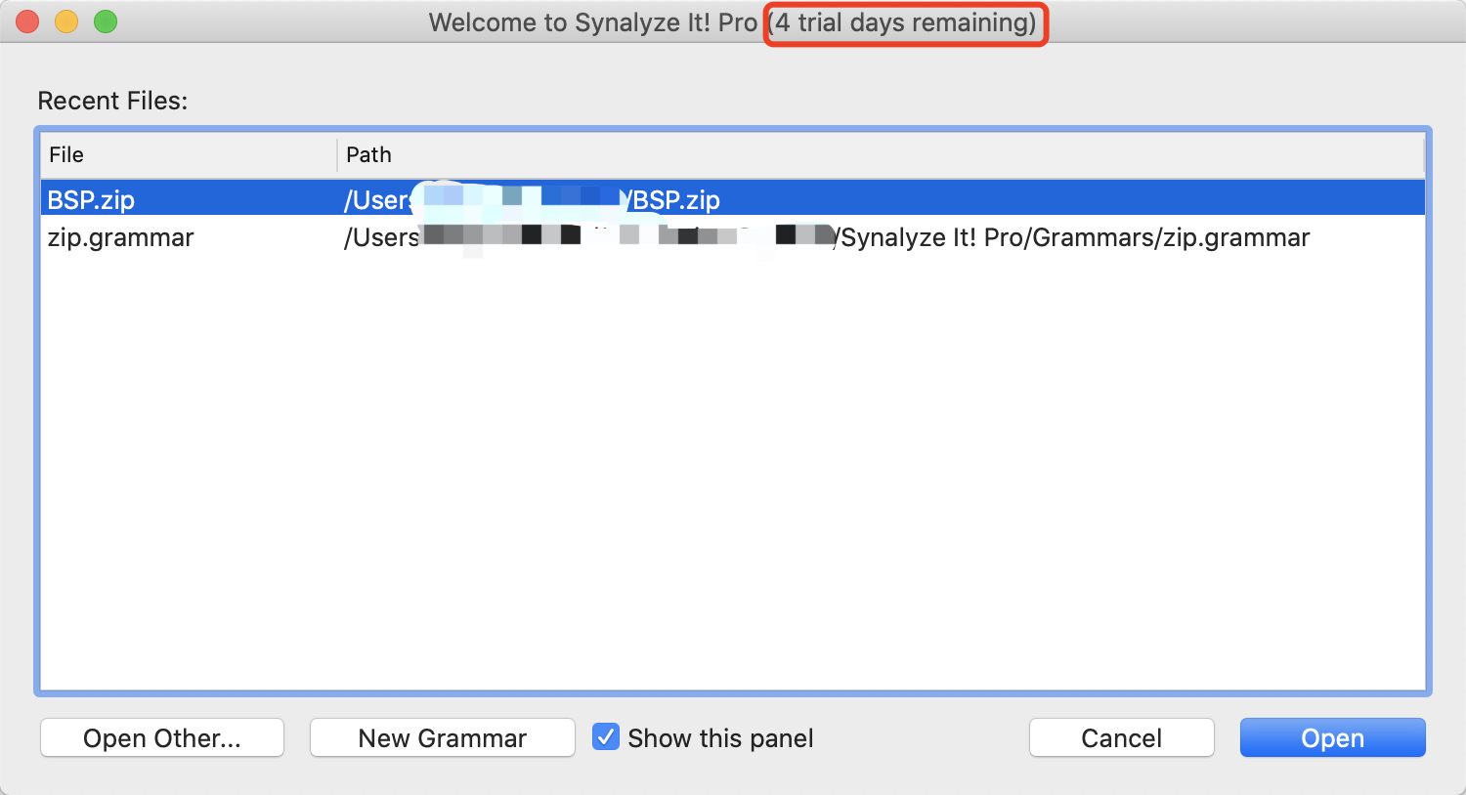Close the welcome window with red button

tap(27, 21)
